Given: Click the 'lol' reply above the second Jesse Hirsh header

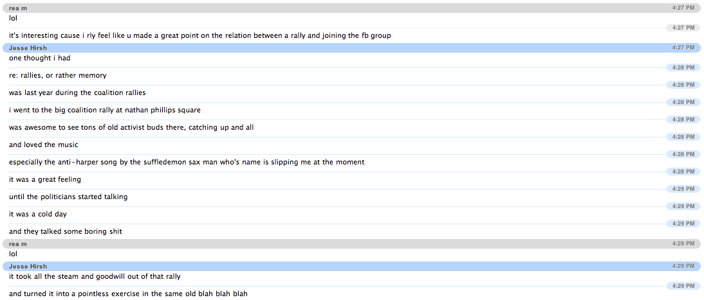Looking at the screenshot, I should tap(14, 254).
